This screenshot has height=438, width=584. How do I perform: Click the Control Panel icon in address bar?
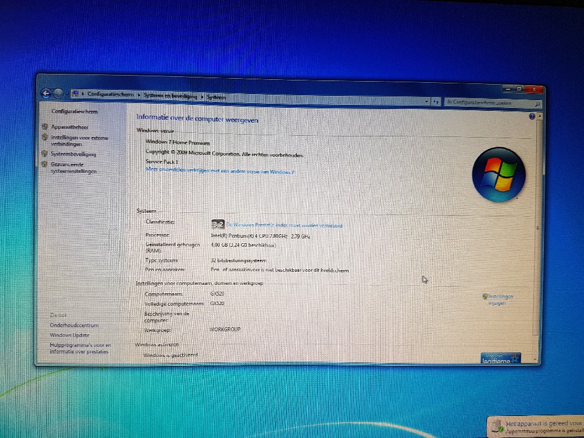point(76,94)
